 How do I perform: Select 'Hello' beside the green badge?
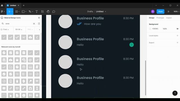click(x=80, y=45)
